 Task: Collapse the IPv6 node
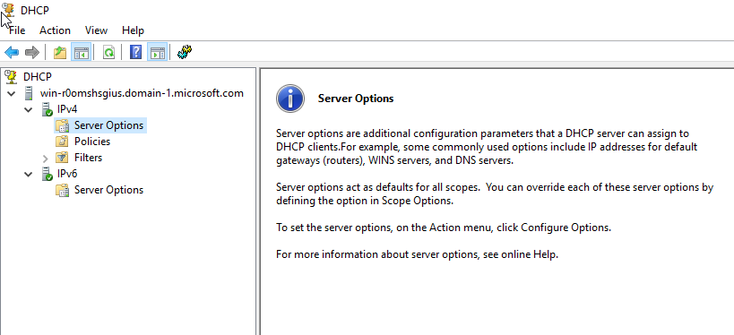[x=29, y=175]
